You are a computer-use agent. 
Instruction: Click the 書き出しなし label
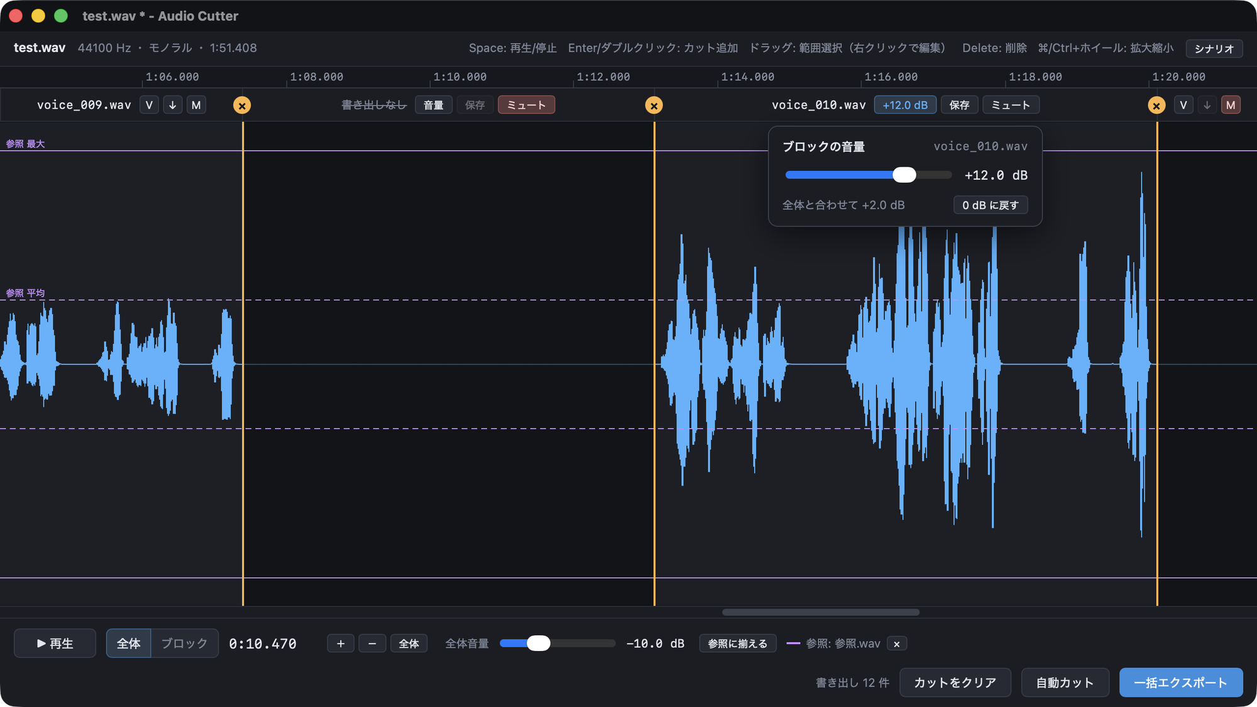click(x=374, y=105)
